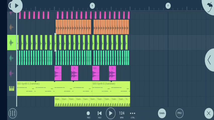214x120 pixels.
Task: Open the FL Studio fruit logo menu
Action: point(209,7)
